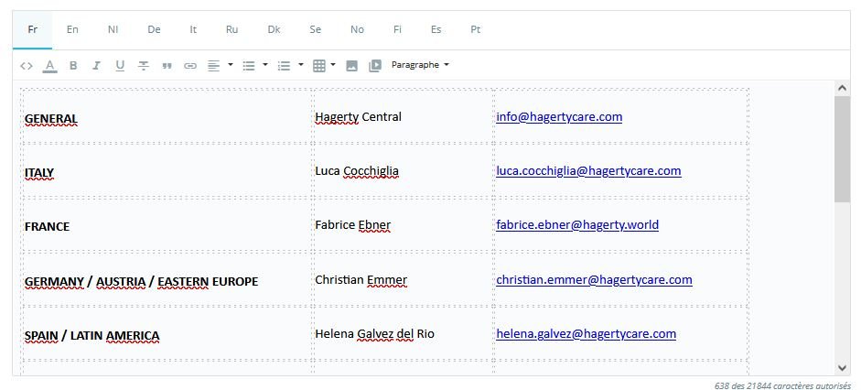Expand the table dropdown arrow
The width and height of the screenshot is (861, 390).
pos(333,65)
